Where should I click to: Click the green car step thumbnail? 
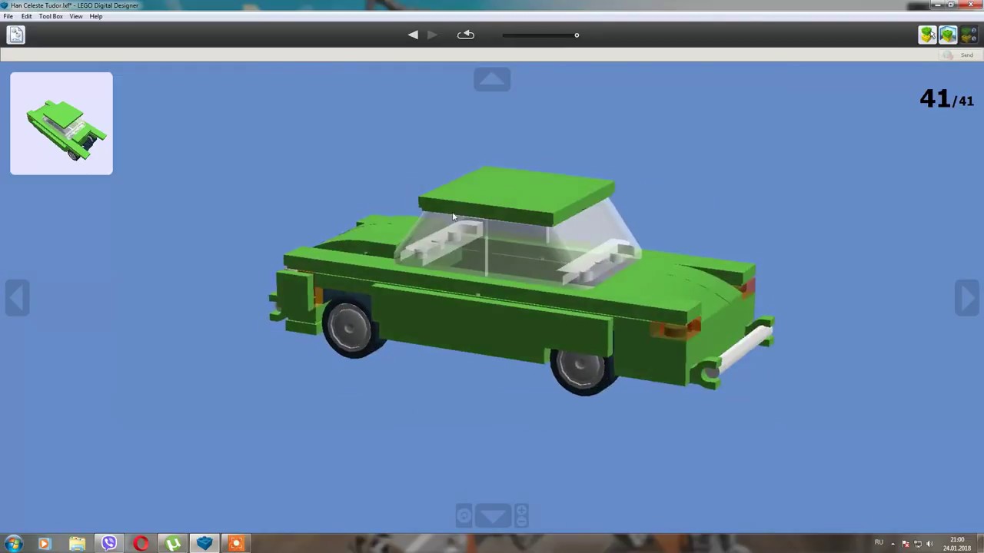(61, 124)
